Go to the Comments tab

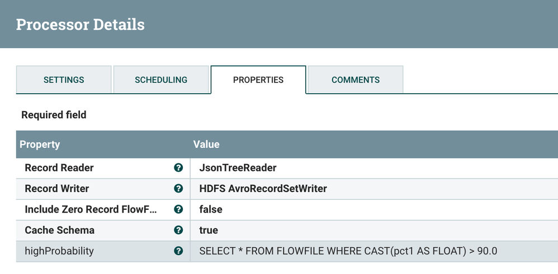[356, 80]
